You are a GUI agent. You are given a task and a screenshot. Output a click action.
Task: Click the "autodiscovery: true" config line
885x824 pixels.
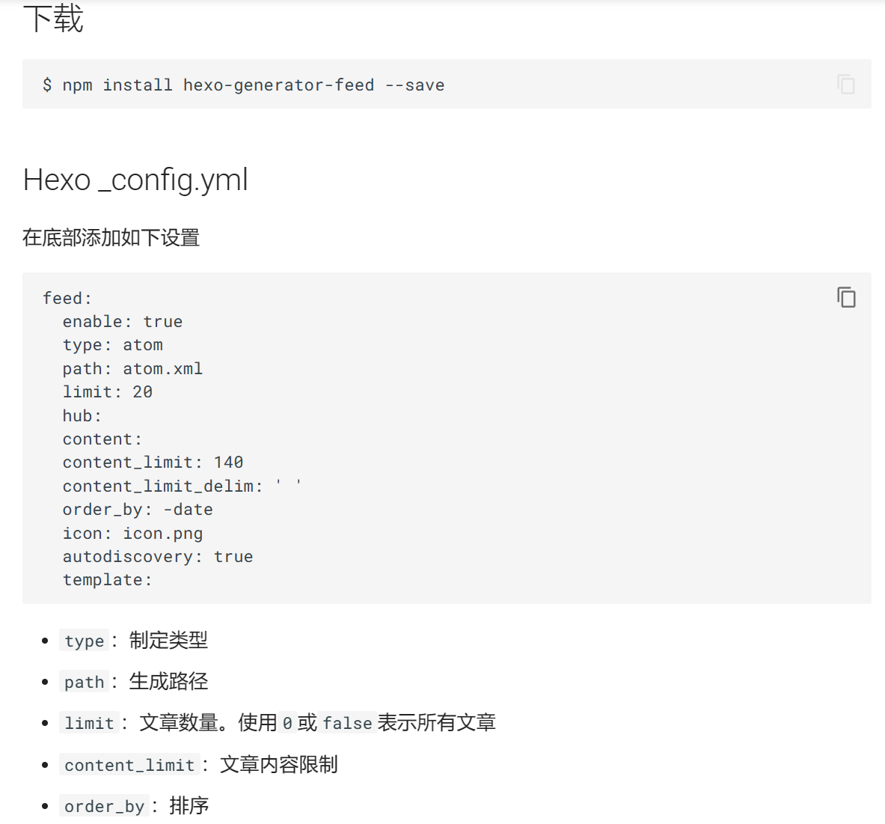[x=158, y=557]
